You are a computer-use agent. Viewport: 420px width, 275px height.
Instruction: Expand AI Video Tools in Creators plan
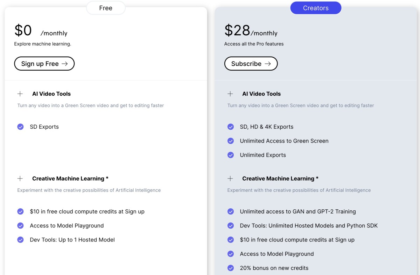click(230, 94)
